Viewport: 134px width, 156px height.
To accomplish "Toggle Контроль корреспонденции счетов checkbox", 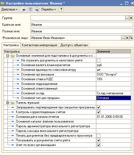I will (98, 112).
